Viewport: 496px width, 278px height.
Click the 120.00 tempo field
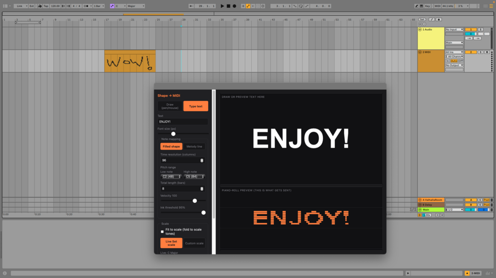[x=55, y=6]
